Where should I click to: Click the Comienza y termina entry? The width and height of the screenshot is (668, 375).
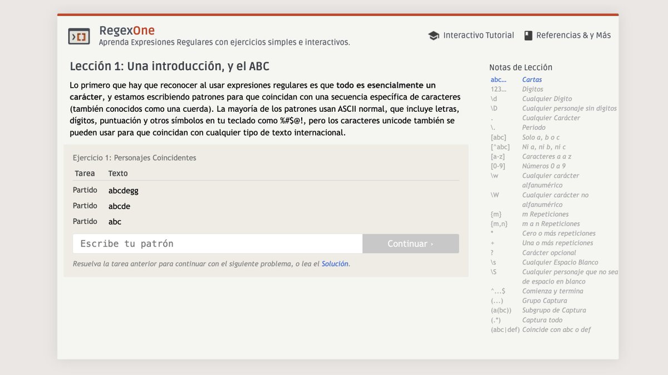pyautogui.click(x=553, y=291)
